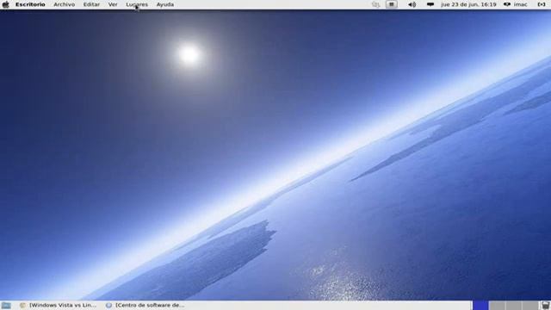Screen dimensions: 551x310
Task: Switch to the Centro de software de... window
Action: pyautogui.click(x=145, y=306)
